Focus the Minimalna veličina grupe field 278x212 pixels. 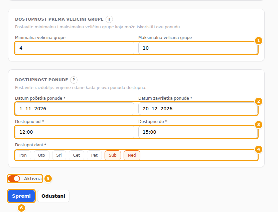[x=75, y=48]
